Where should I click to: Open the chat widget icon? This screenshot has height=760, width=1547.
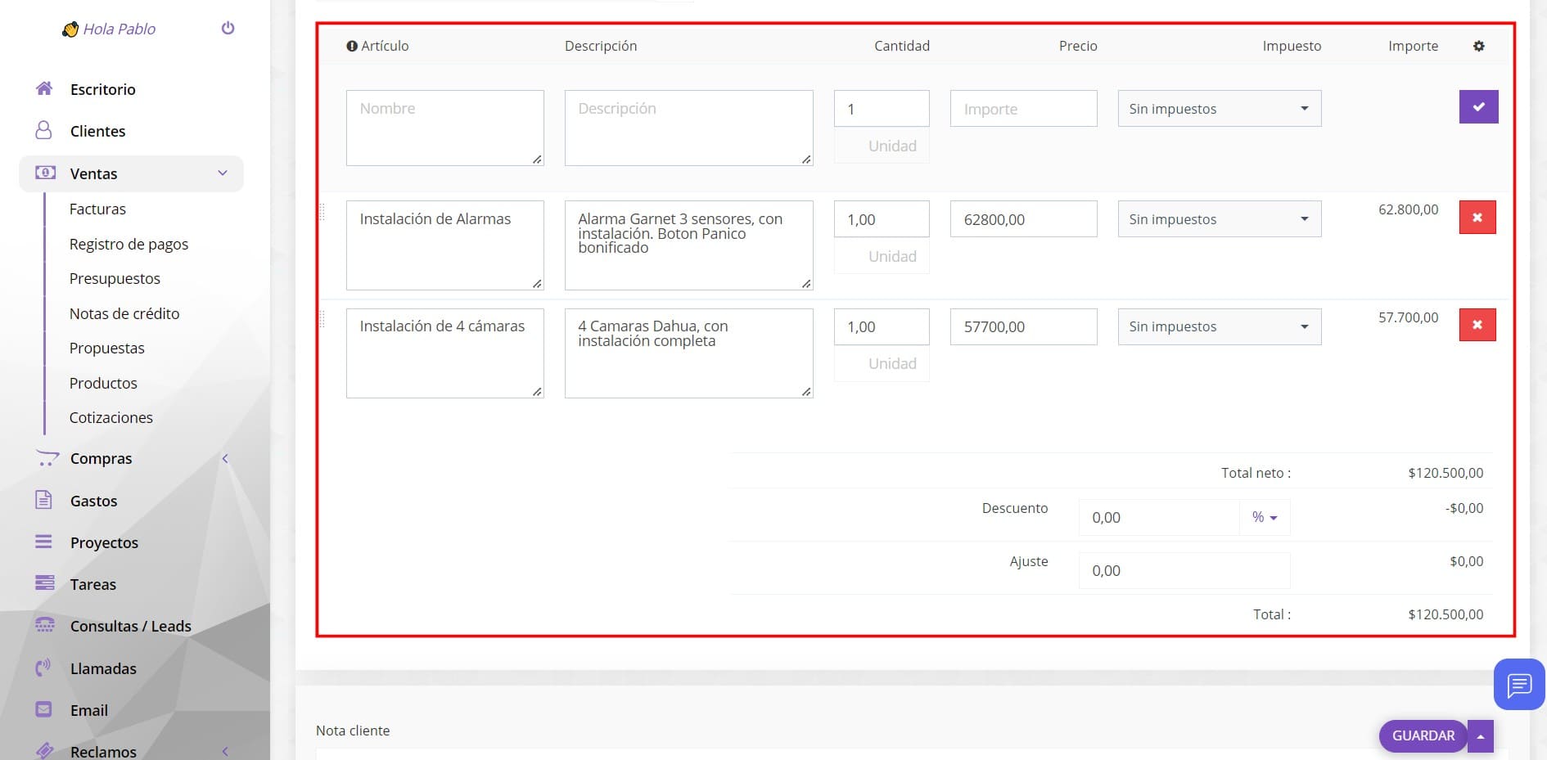coord(1519,684)
